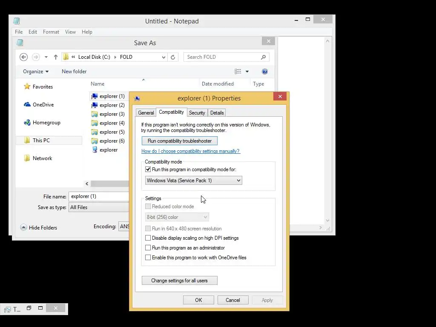The height and width of the screenshot is (327, 436).
Task: Click Run compatibility troubleshooter button
Action: pos(180,141)
